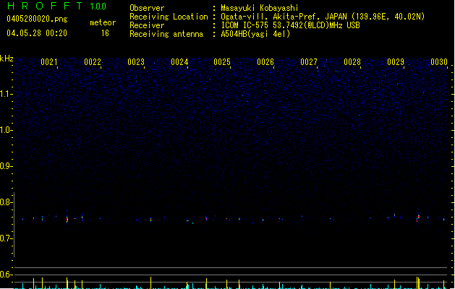
Task: Click the Receiving Location label
Action: click(169, 17)
